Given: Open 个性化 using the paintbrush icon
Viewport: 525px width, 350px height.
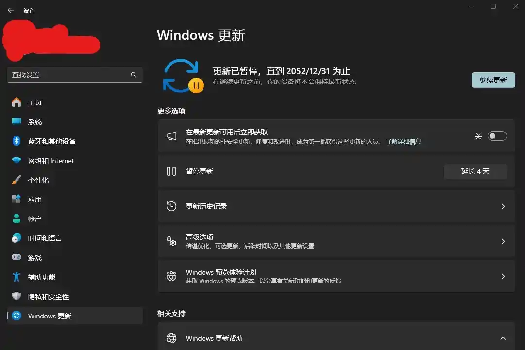Looking at the screenshot, I should [x=16, y=180].
